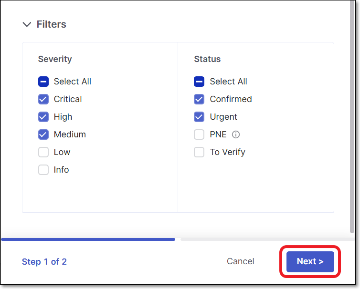This screenshot has width=360, height=289.
Task: Uncheck the Medium severity checkbox
Action: (43, 134)
